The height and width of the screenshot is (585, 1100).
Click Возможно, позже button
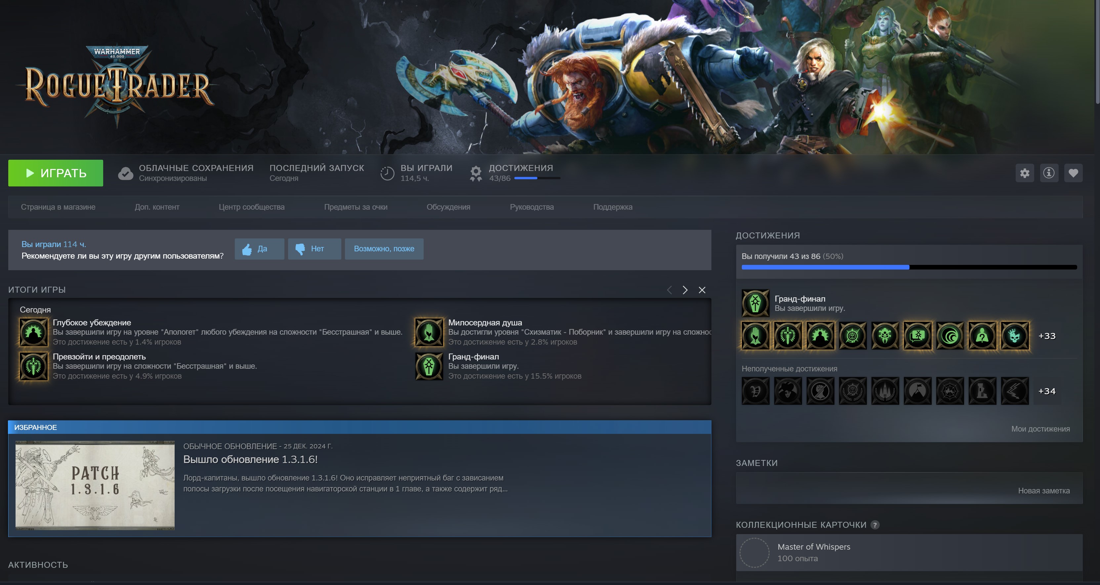point(384,249)
